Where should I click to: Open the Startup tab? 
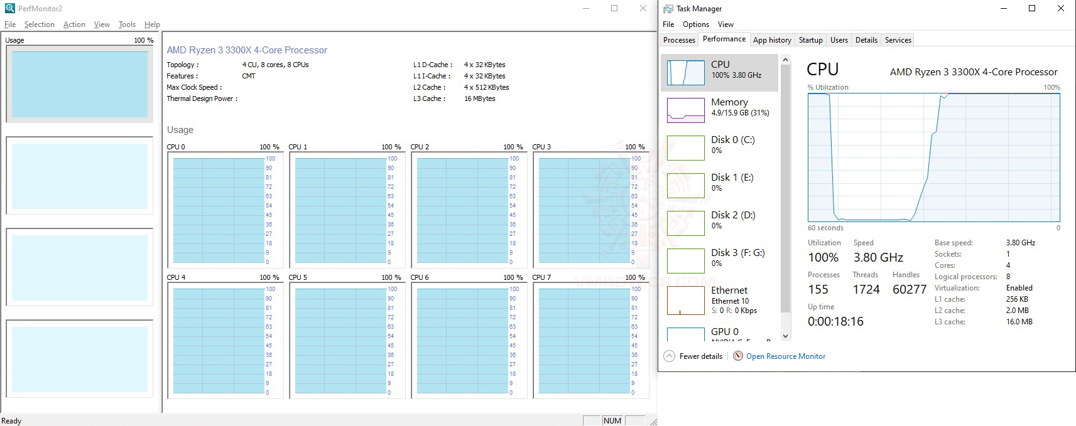pyautogui.click(x=810, y=40)
